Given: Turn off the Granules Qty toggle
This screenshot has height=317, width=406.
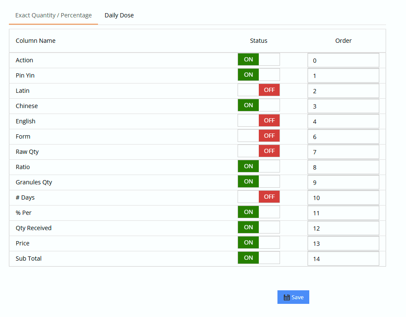Looking at the screenshot, I should [x=259, y=181].
